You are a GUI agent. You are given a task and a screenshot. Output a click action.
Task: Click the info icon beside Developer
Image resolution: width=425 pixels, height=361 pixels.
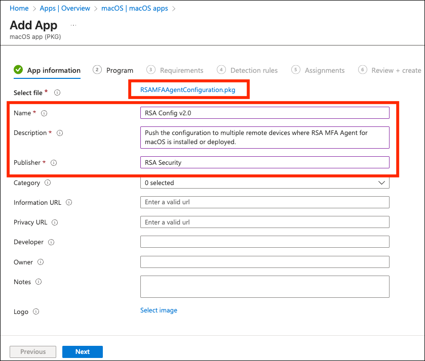tap(51, 242)
